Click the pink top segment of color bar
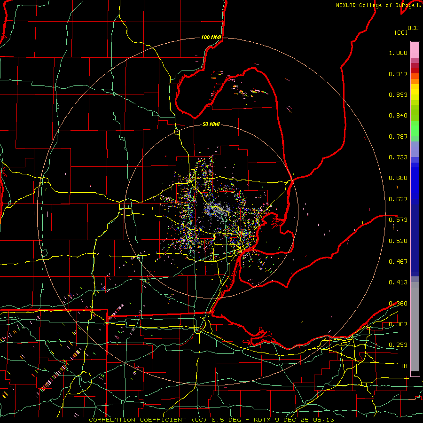This screenshot has height=423, width=423. (x=415, y=50)
